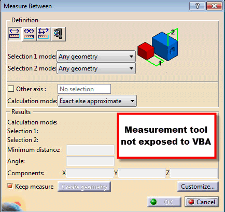Click the Customize... button
Image resolution: width=225 pixels, height=212 pixels.
point(198,186)
